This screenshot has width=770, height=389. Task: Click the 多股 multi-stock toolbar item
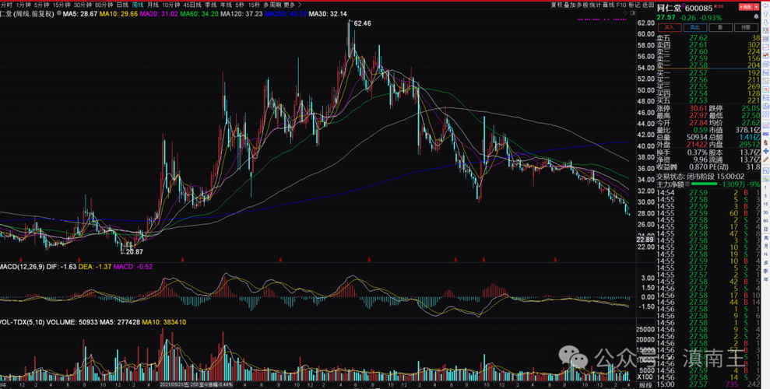[582, 5]
